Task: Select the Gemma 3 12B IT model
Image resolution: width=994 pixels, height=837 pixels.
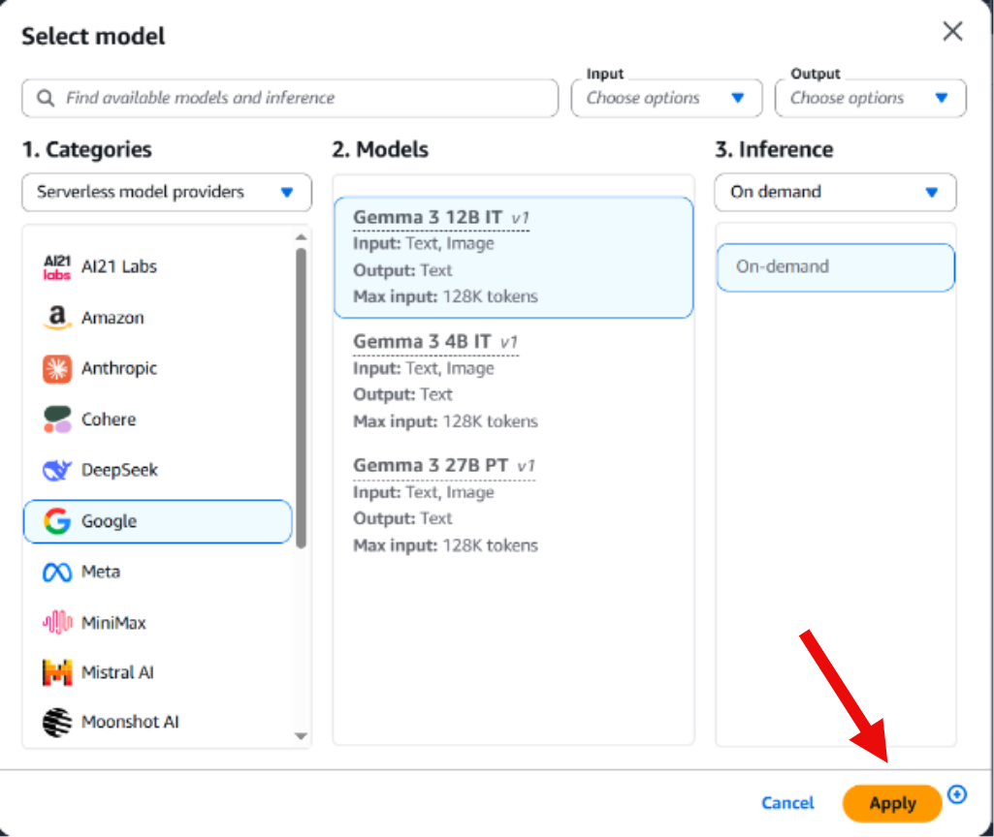Action: tap(513, 257)
